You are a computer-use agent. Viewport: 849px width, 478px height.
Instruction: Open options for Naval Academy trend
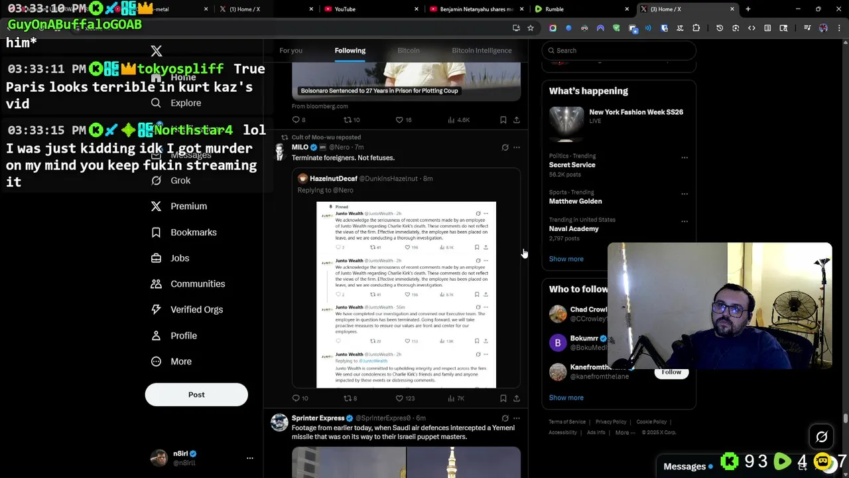coord(685,221)
